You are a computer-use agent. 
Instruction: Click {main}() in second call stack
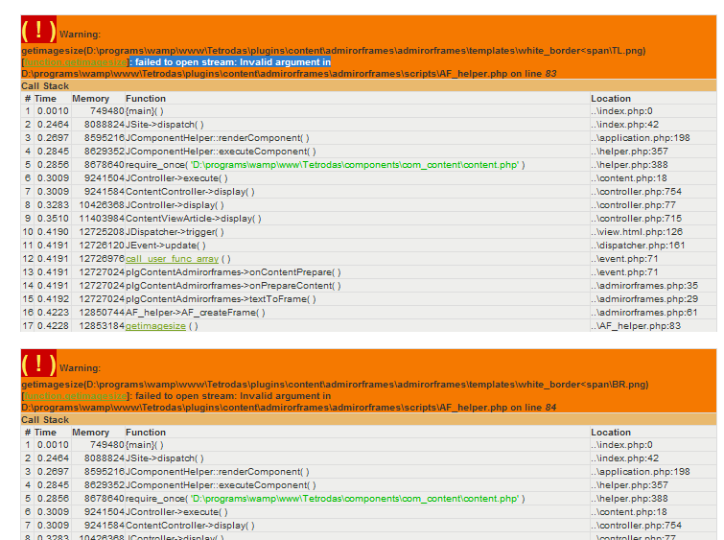145,445
